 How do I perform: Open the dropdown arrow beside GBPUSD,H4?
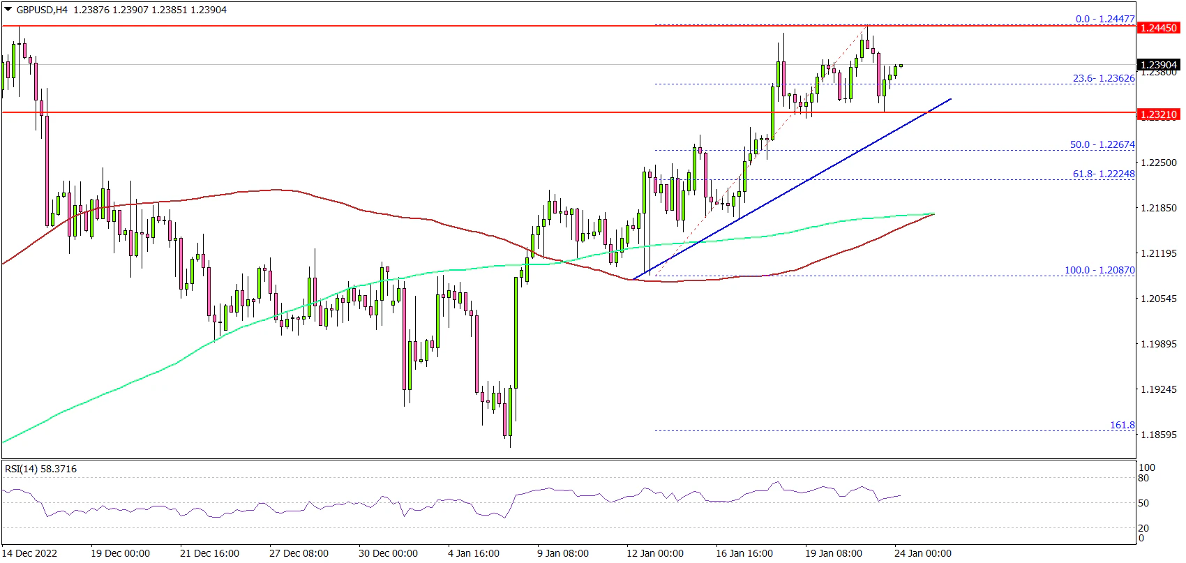tap(8, 10)
